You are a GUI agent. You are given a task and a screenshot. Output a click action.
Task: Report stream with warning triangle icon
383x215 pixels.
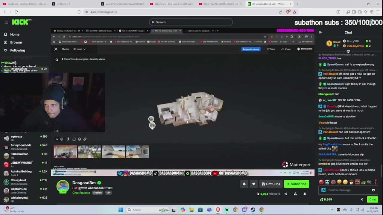tap(295, 194)
